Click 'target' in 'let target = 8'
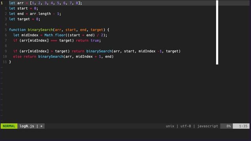 (x=24, y=19)
